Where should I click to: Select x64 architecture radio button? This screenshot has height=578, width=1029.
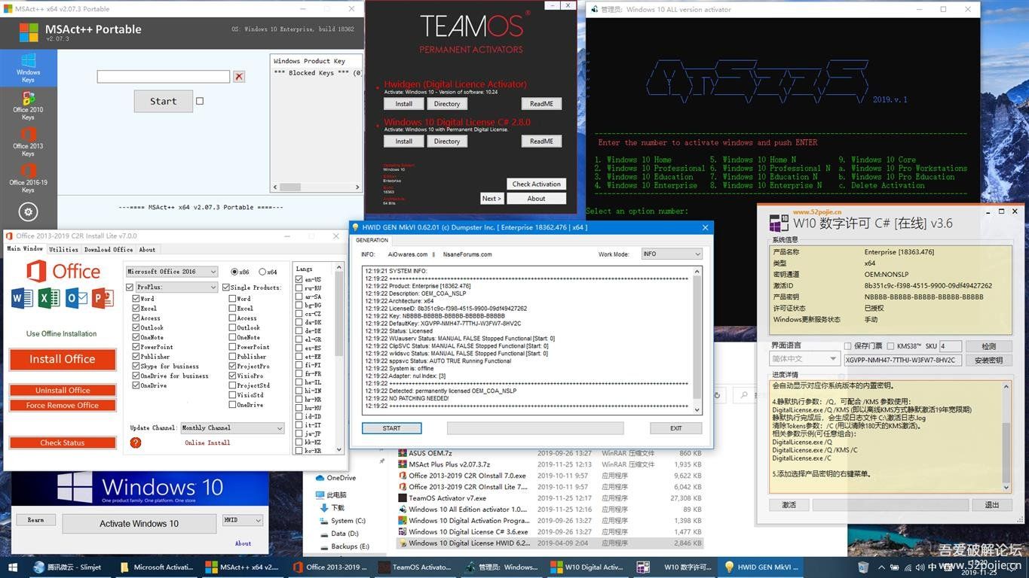pos(262,272)
